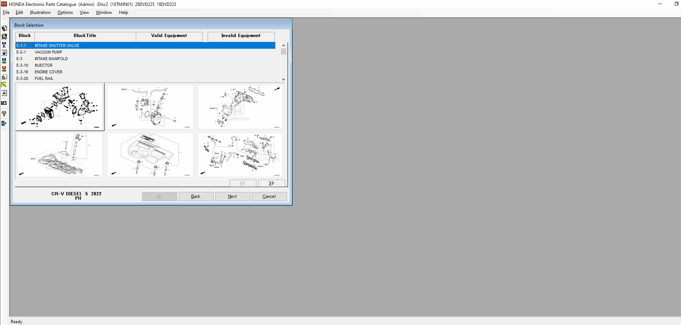Click the DCS toolbar icon

pyautogui.click(x=4, y=103)
